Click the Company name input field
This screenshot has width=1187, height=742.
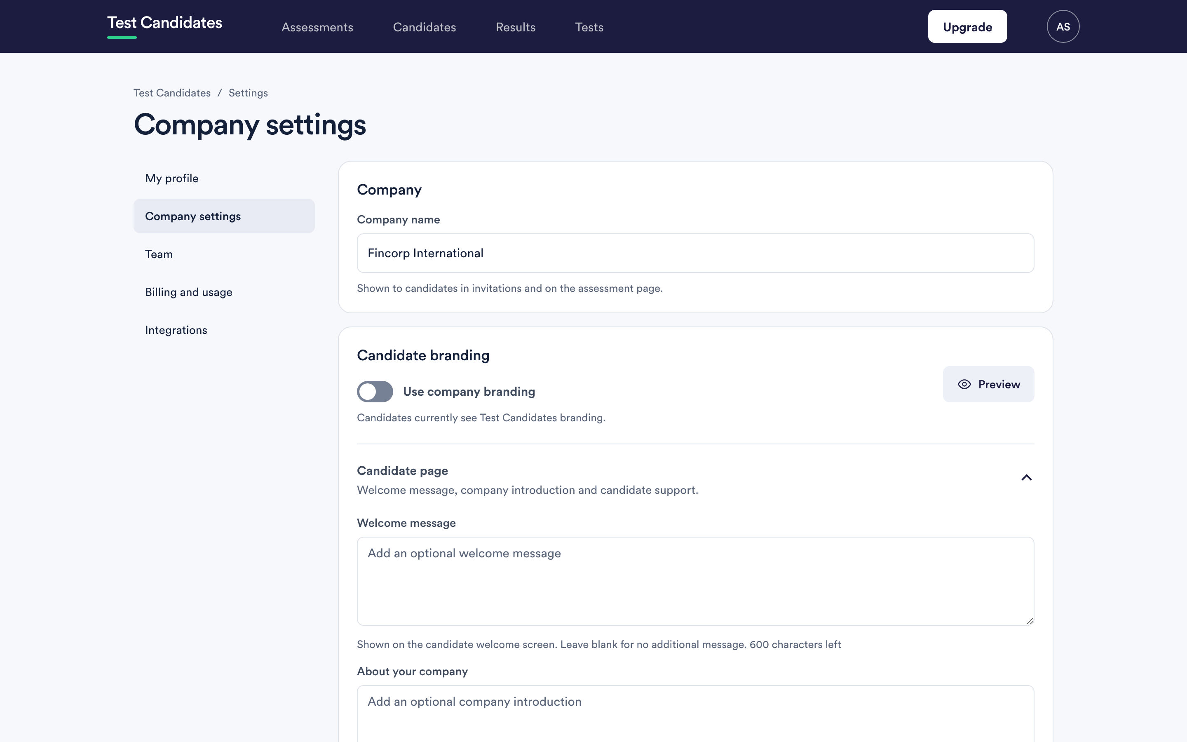click(696, 253)
